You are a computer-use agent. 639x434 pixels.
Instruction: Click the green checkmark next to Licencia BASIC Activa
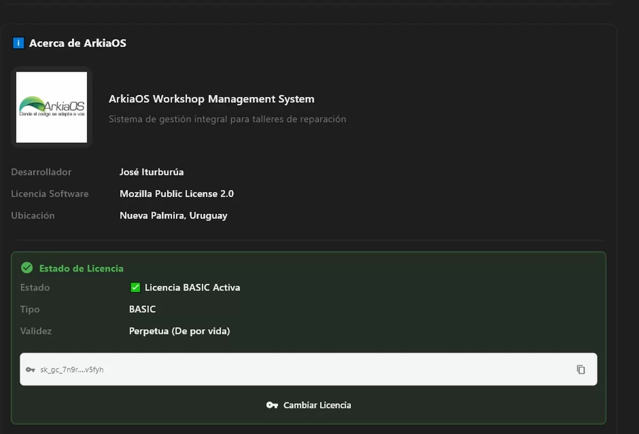tap(135, 287)
